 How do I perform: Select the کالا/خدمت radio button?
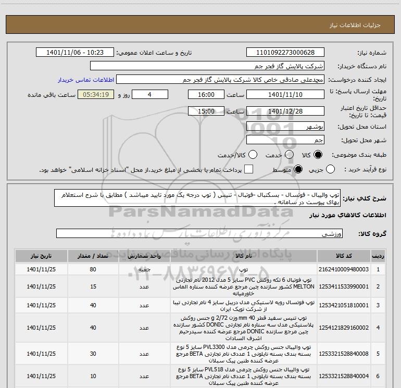(x=253, y=155)
